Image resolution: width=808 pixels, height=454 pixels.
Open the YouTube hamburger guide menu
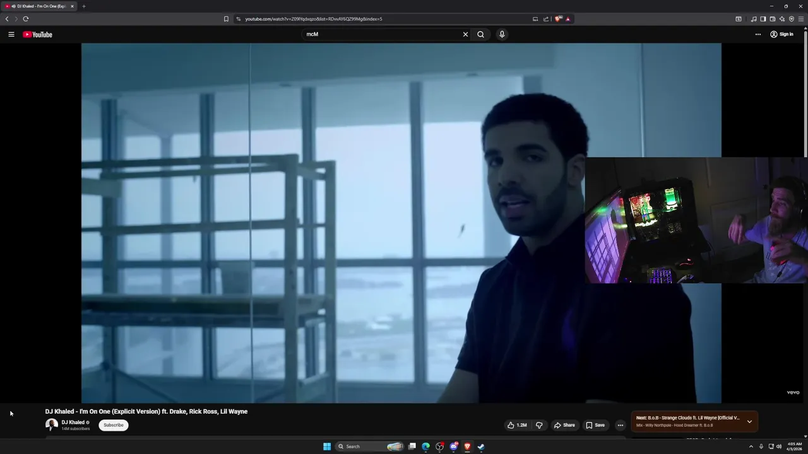point(11,34)
